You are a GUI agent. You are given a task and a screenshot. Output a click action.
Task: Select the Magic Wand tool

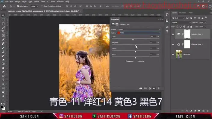(3, 28)
